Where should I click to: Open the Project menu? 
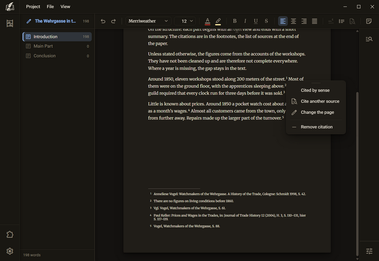pyautogui.click(x=33, y=7)
